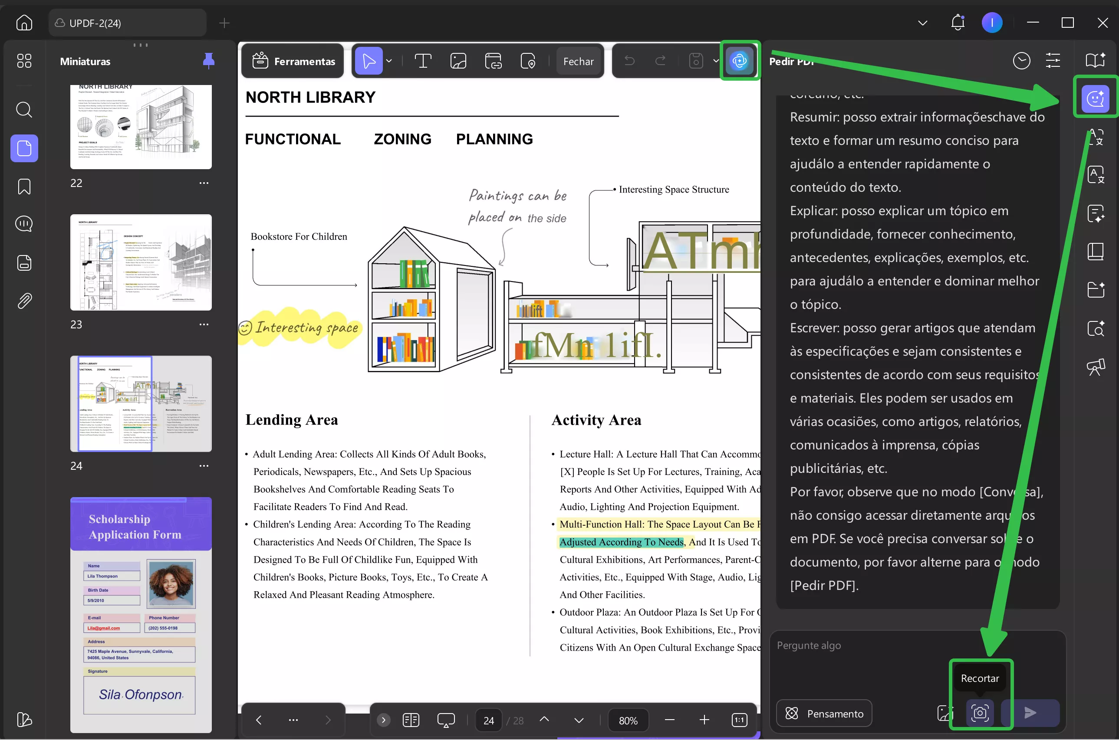Viewport: 1119px width, 740px height.
Task: Toggle actual size 1:1 view
Action: 739,720
